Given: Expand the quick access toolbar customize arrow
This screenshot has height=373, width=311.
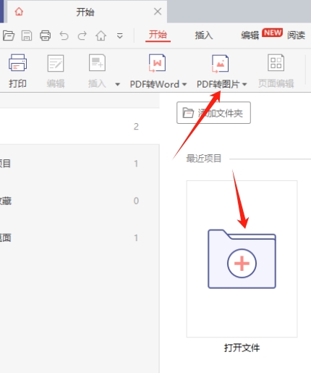Looking at the screenshot, I should point(120,36).
